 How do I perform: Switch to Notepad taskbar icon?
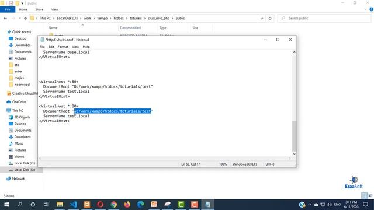click(208, 205)
